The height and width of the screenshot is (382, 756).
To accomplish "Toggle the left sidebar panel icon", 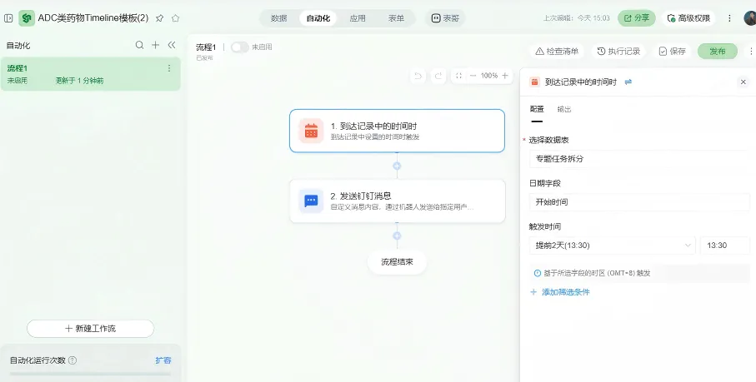I will (x=8, y=18).
